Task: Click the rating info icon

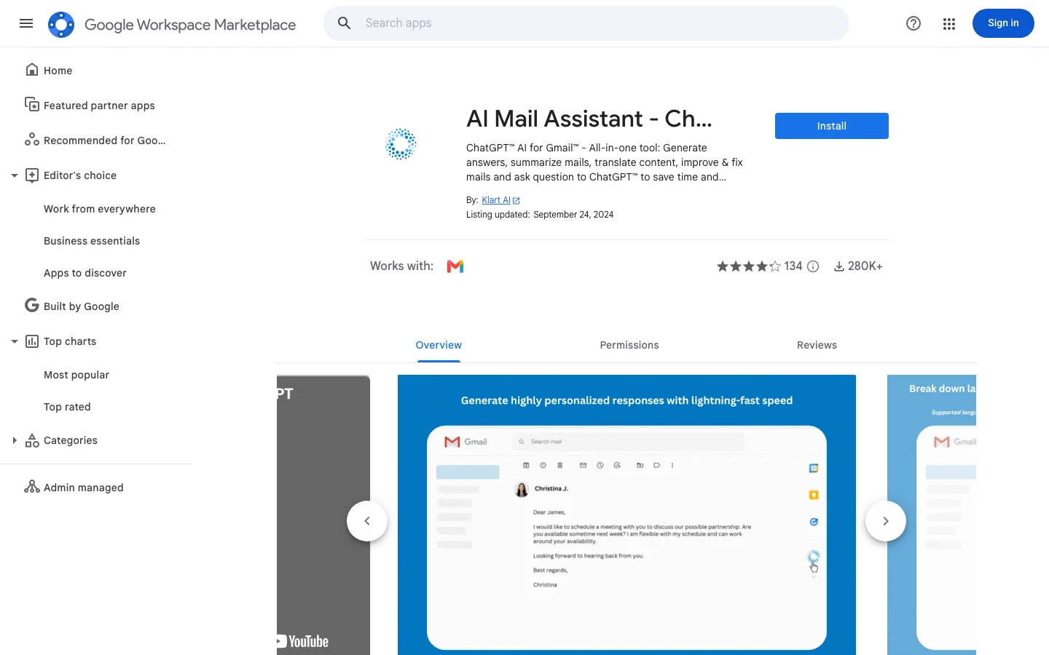Action: click(813, 266)
